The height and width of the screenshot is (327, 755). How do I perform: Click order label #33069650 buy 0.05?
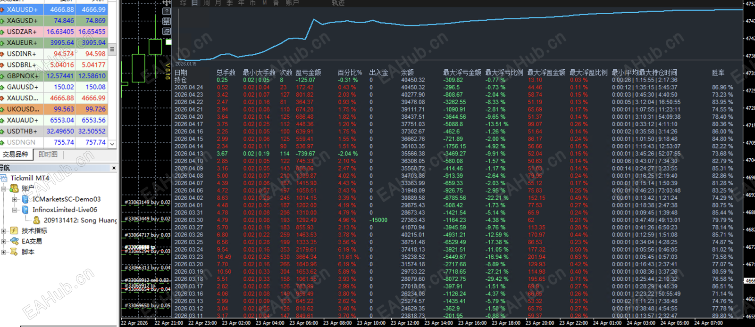click(x=147, y=305)
